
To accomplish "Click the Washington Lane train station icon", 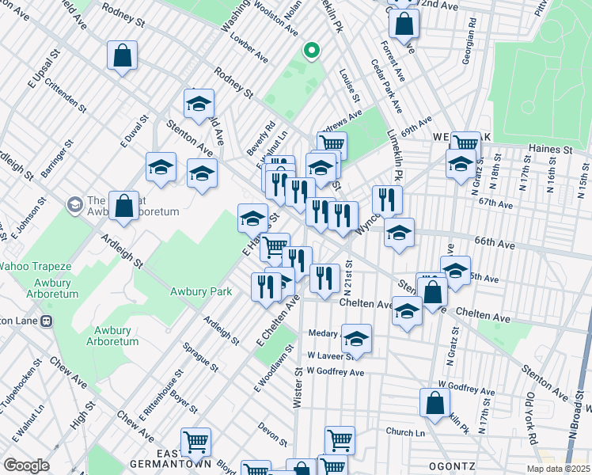I will pos(47,321).
